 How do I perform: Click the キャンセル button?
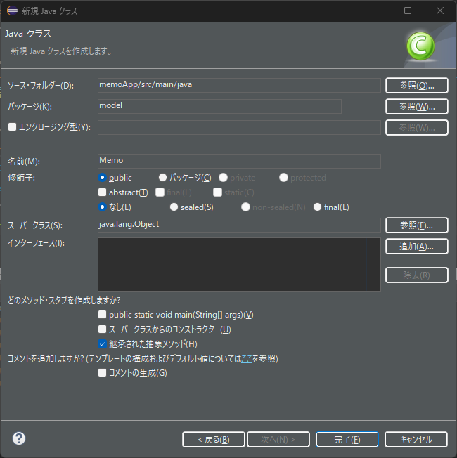pos(416,439)
